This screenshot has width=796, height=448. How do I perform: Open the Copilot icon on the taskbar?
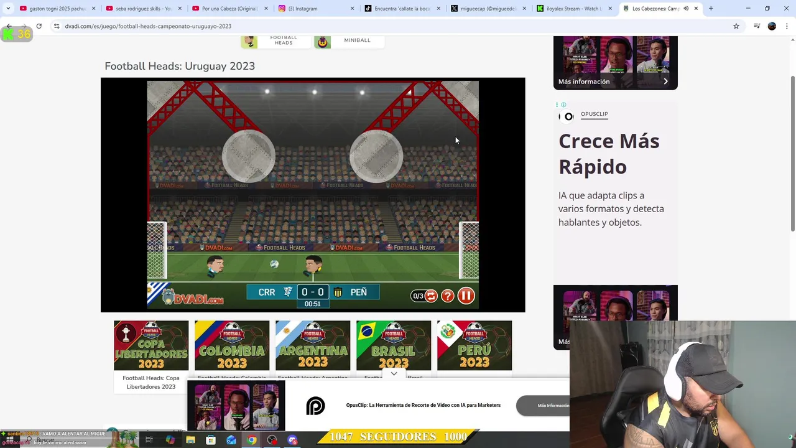pos(170,440)
